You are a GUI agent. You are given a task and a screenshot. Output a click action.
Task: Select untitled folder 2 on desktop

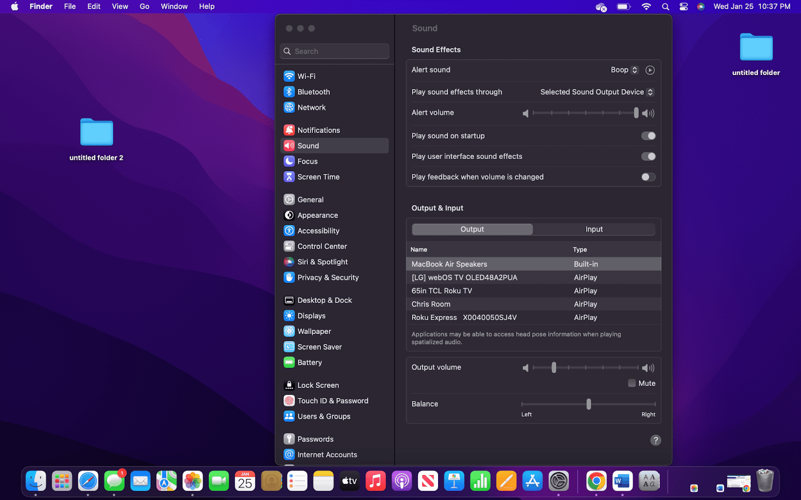pyautogui.click(x=96, y=140)
